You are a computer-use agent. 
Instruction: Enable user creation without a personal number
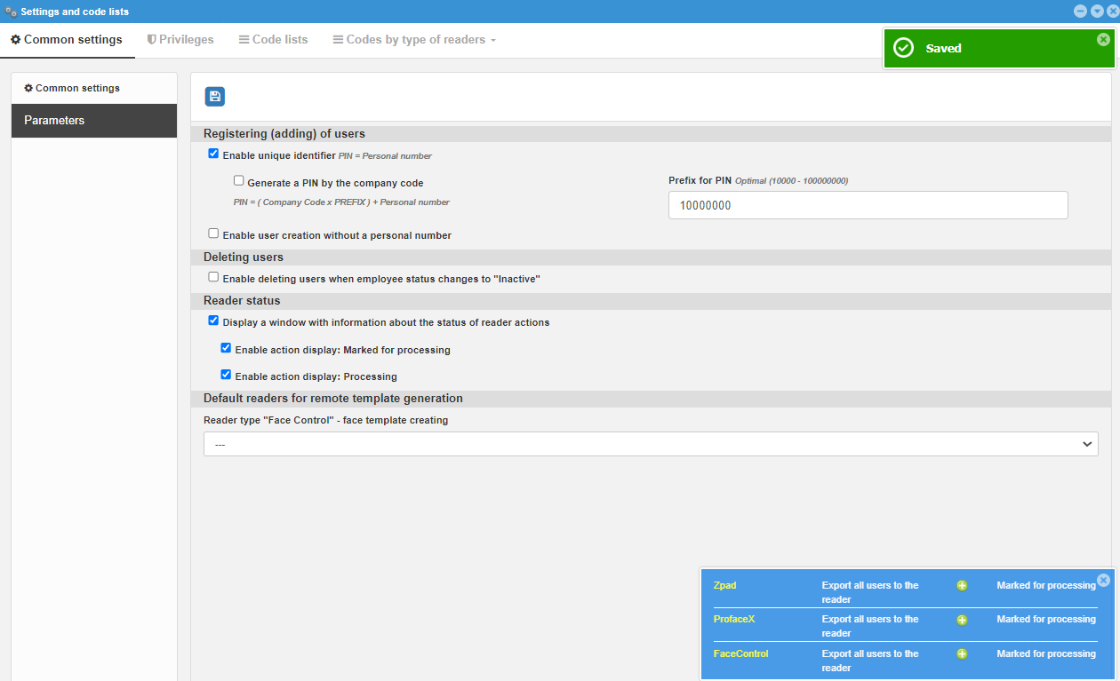[x=213, y=234]
